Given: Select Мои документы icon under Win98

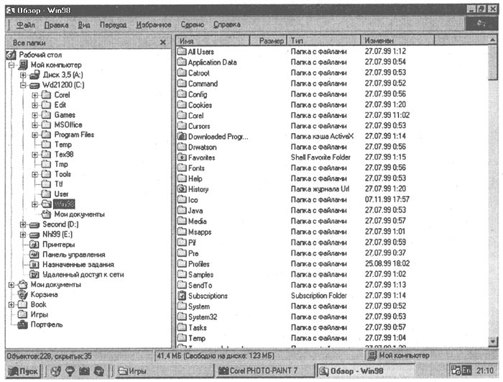Looking at the screenshot, I should tap(46, 214).
